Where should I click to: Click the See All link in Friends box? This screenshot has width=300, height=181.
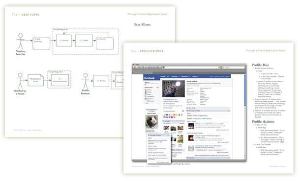[x=182, y=124]
